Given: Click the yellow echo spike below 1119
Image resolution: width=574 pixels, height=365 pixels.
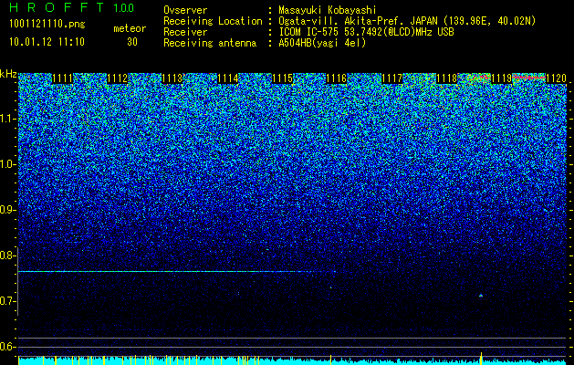Looking at the screenshot, I should (481, 359).
